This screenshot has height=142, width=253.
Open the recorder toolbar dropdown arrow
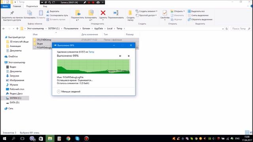coord(42,2)
